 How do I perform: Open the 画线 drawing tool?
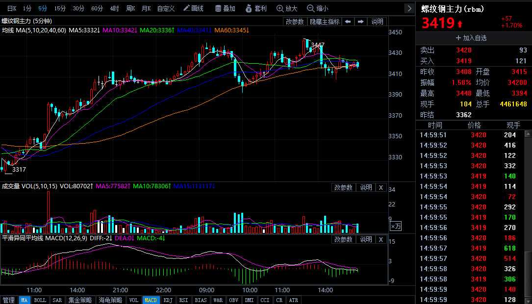193,8
